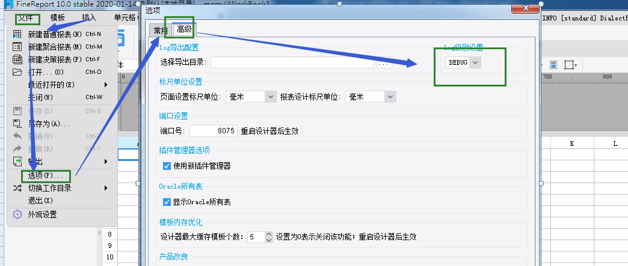Open the 文件 menu in the menu bar
628x266 pixels.
(25, 17)
